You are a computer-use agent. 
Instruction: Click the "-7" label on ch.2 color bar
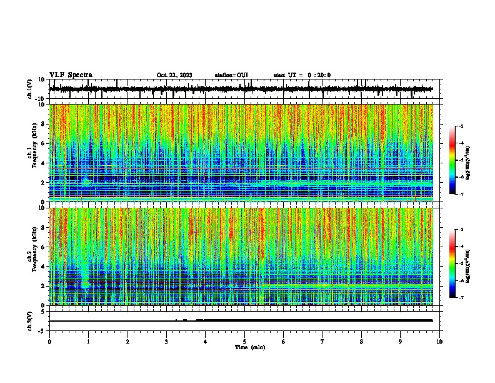pos(461,298)
